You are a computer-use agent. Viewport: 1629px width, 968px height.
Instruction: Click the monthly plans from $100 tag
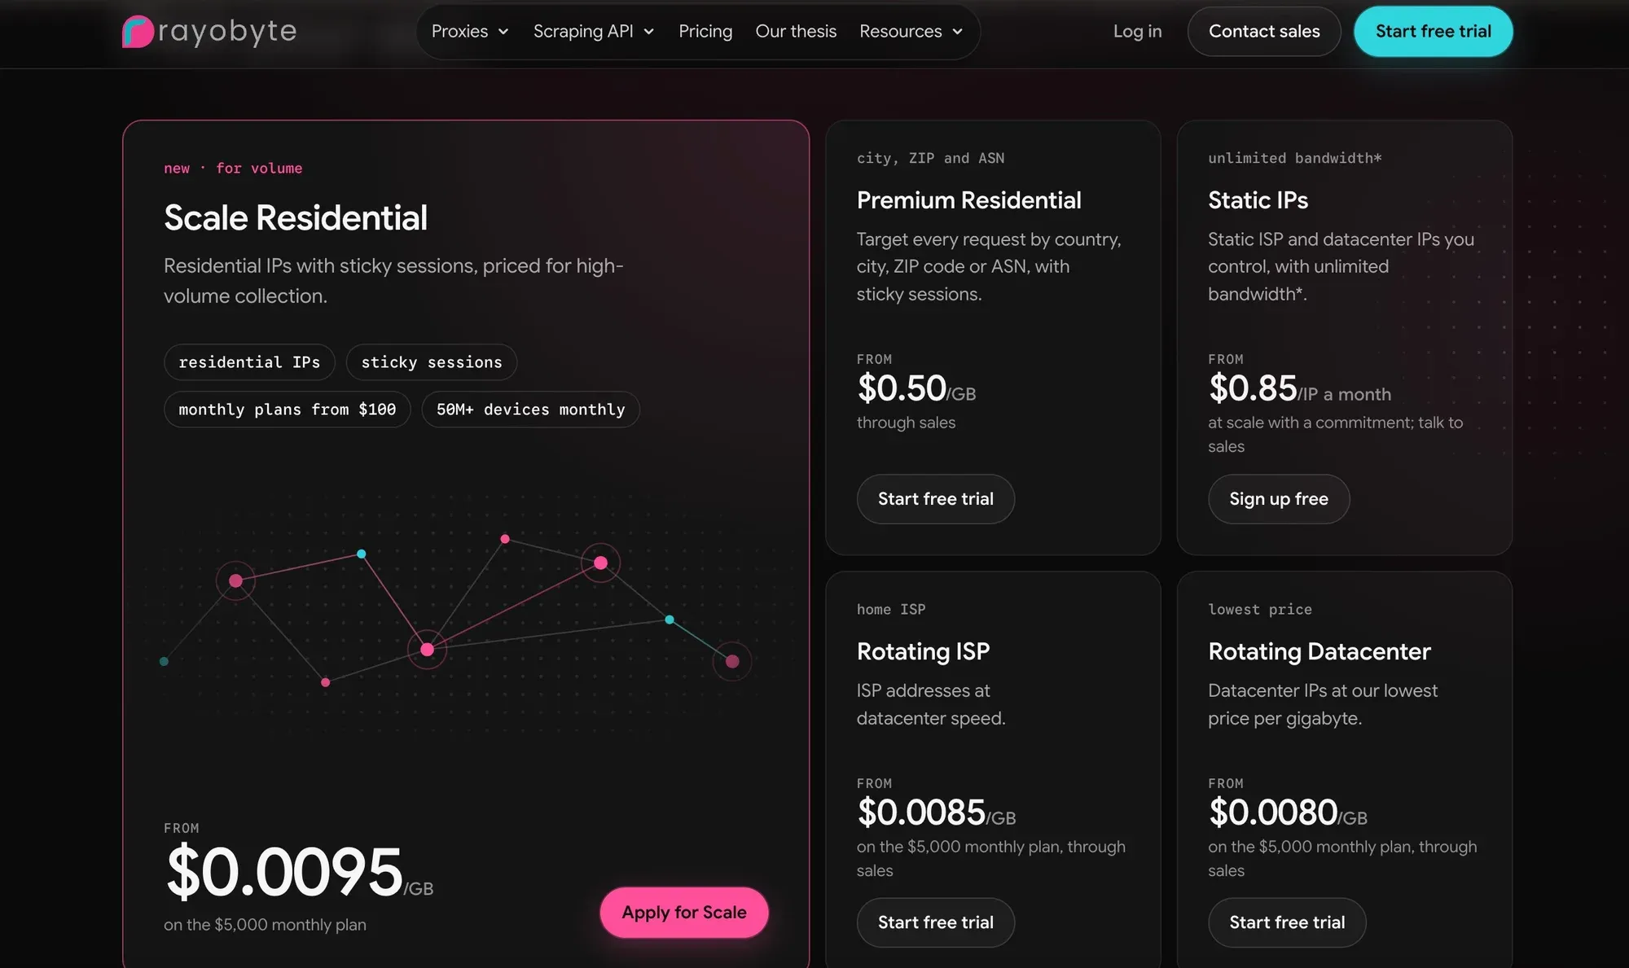point(288,410)
